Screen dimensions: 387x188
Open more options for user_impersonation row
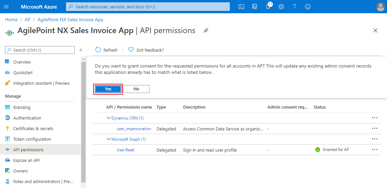(x=374, y=128)
